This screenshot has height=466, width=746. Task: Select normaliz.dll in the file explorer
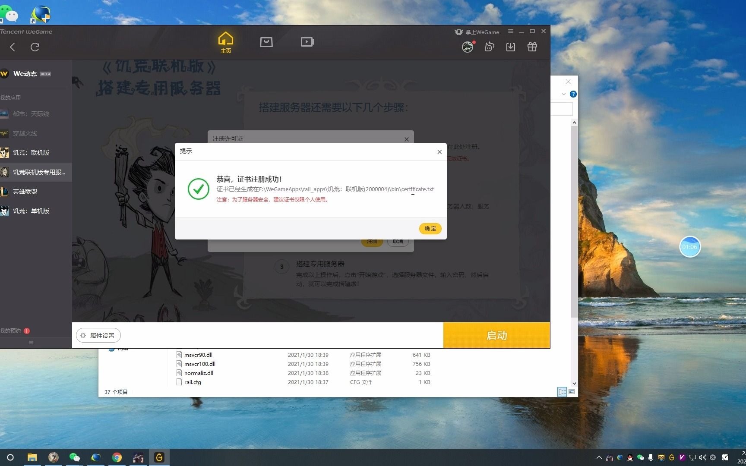click(x=199, y=373)
